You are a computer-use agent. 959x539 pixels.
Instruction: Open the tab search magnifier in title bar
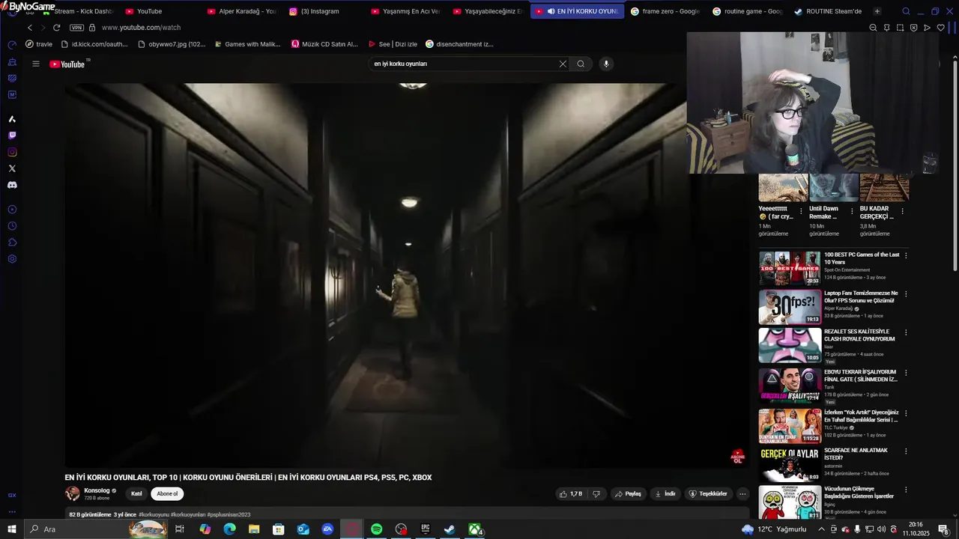coord(906,11)
